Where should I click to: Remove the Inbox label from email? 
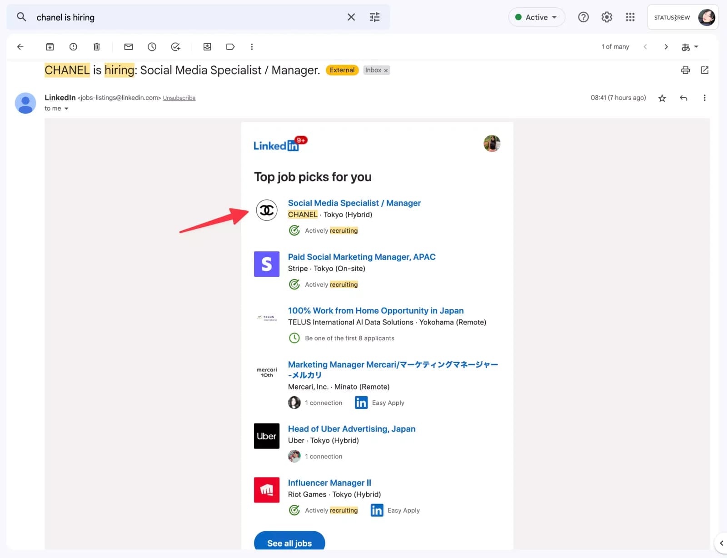coord(386,70)
